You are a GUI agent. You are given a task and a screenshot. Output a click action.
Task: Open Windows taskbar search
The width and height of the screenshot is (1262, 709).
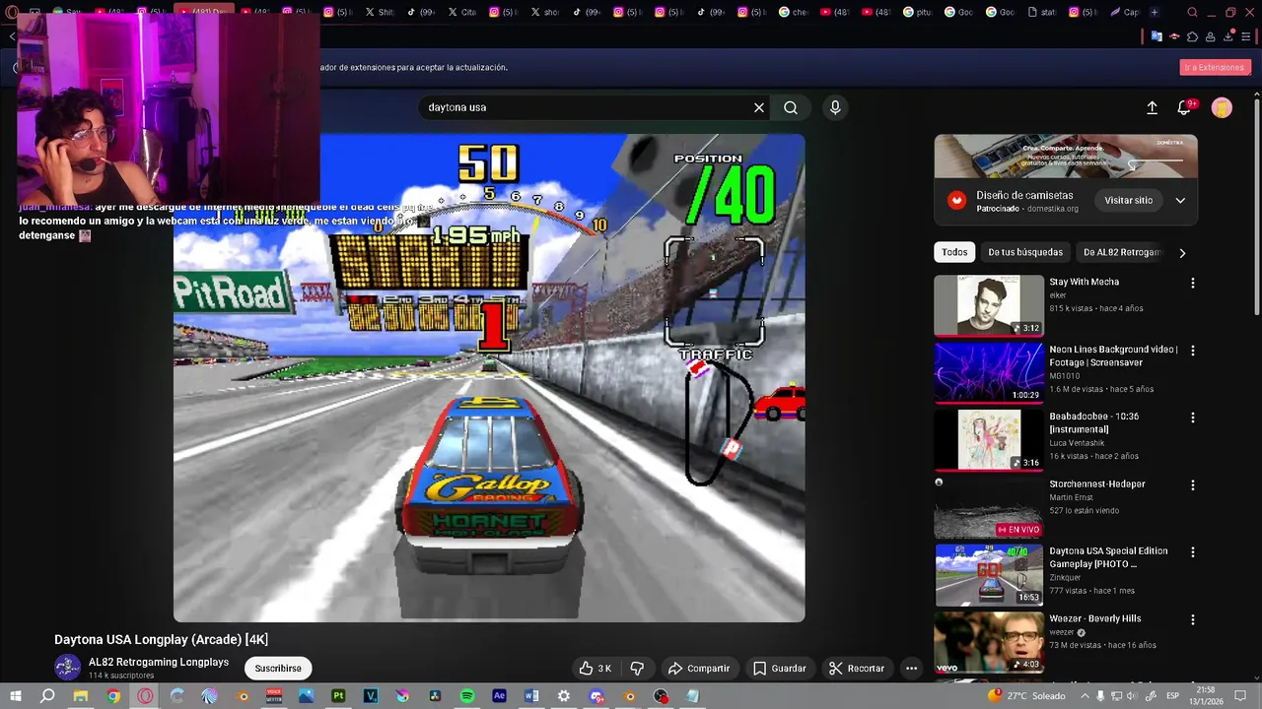pos(47,696)
